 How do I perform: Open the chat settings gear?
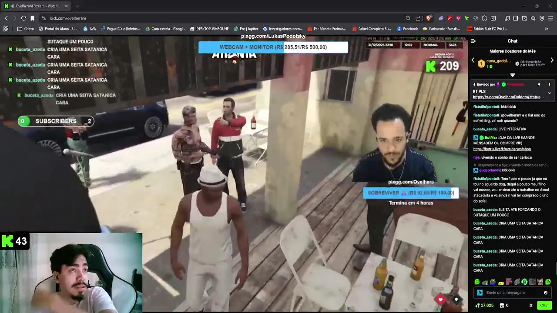tap(531, 306)
